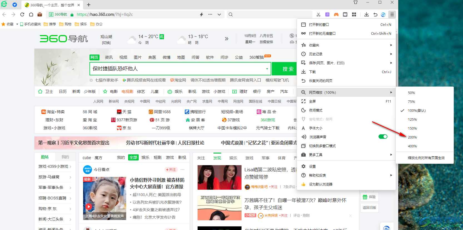Open the 购物 bookmarks folder
This screenshot has width=463, height=230.
tap(65, 24)
